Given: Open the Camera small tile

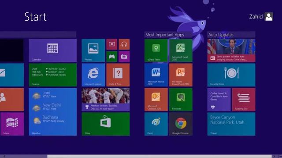Looking at the screenshot, I should (x=124, y=57).
